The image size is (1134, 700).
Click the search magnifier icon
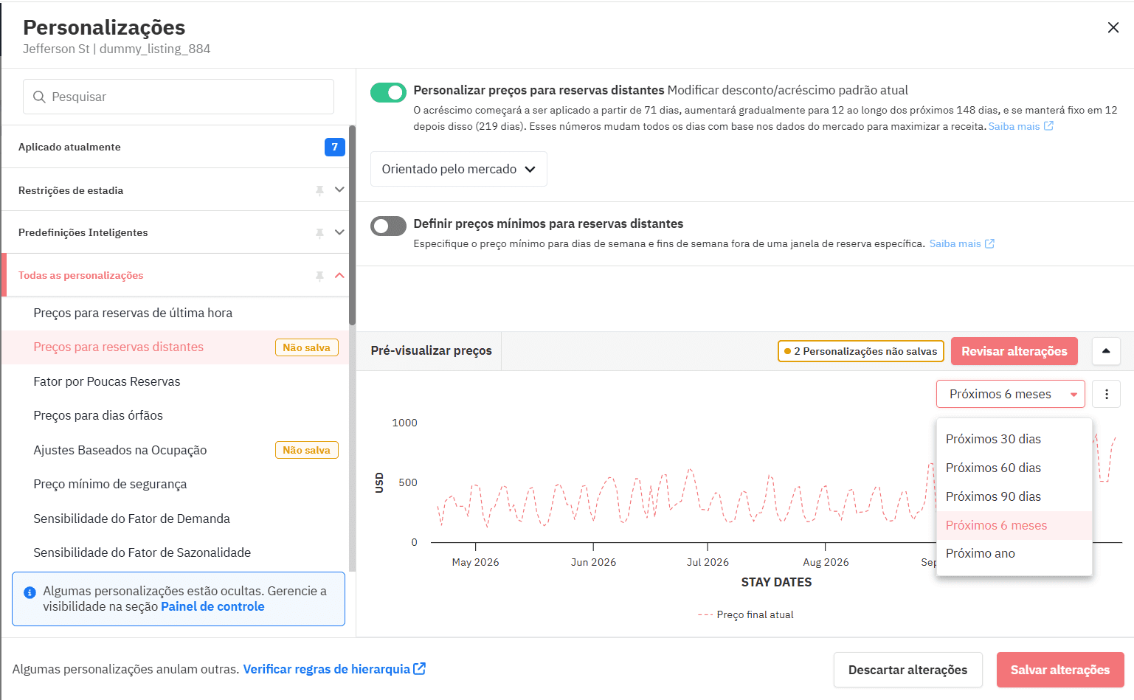(x=40, y=97)
